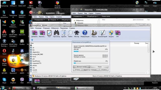
Task: Open Общий доступ dropdown in right Explorer window
Action: tap(93, 16)
